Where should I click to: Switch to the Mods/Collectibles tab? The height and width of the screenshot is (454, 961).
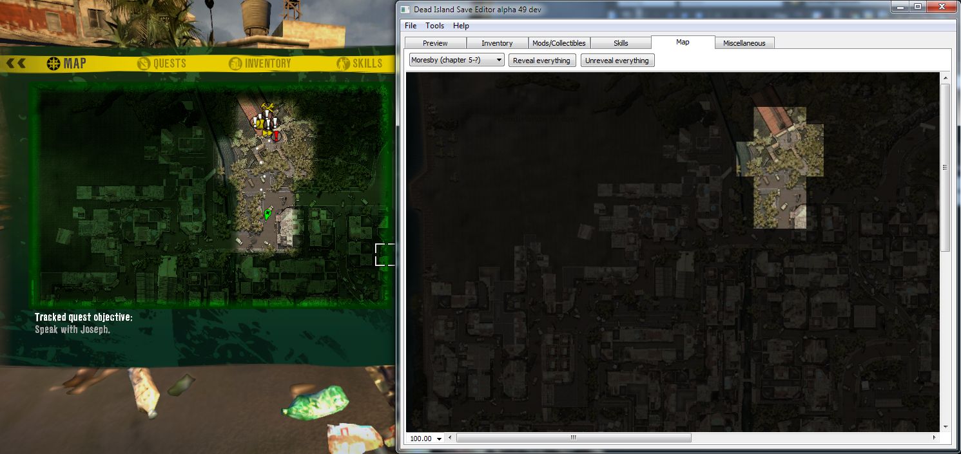(x=559, y=43)
